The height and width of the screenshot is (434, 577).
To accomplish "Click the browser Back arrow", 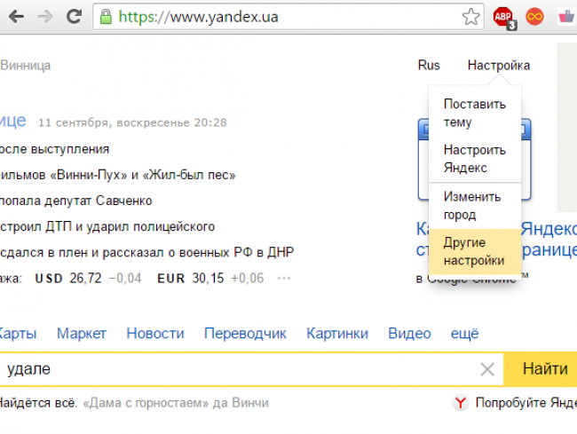I will (15, 17).
